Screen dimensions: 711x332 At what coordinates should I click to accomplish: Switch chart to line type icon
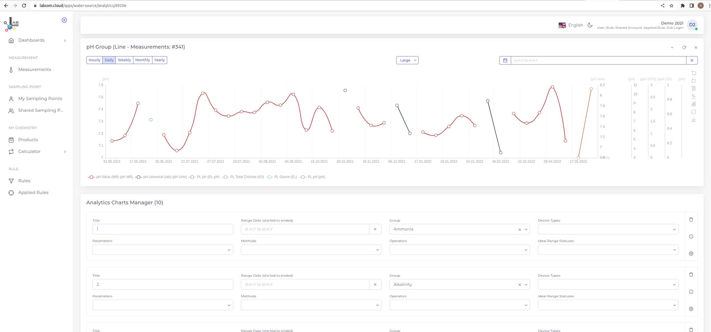coord(694,96)
